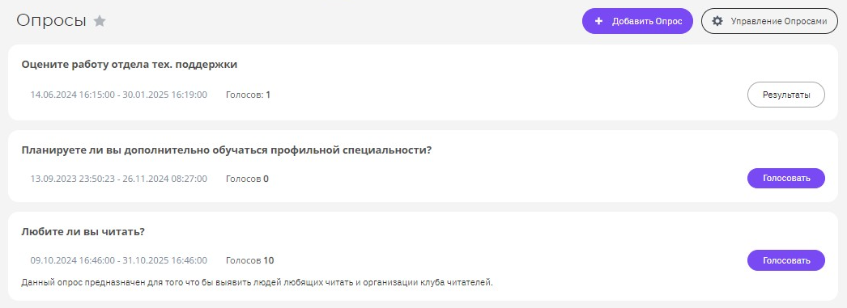Click the plus icon in Добавить Опрос

pyautogui.click(x=598, y=21)
